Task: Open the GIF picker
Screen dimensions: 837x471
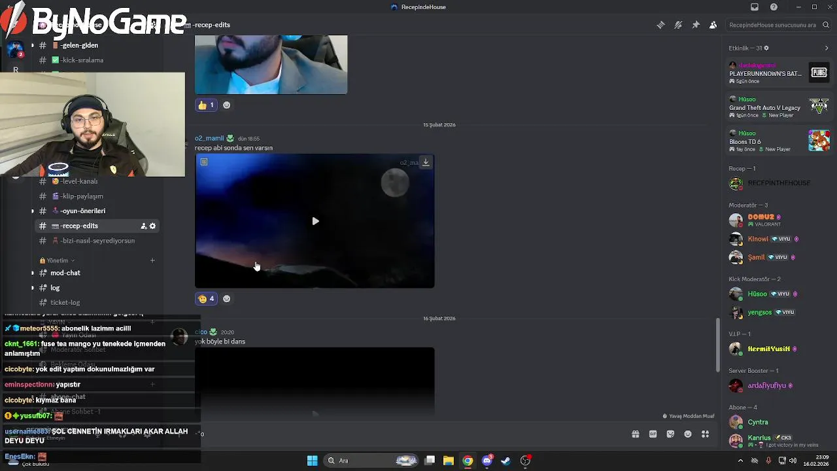Action: (653, 434)
